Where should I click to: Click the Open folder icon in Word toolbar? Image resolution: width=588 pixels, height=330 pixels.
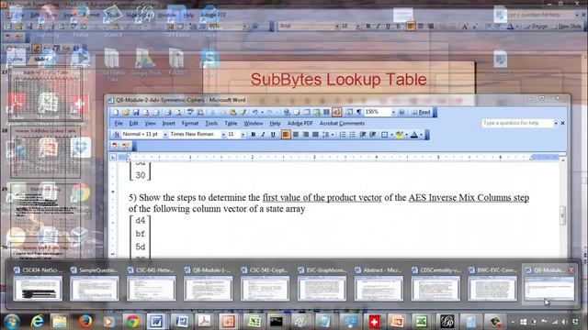click(126, 112)
